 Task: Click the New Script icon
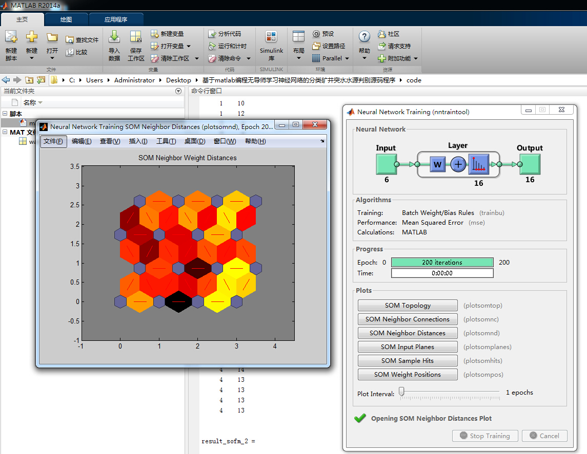click(x=11, y=37)
